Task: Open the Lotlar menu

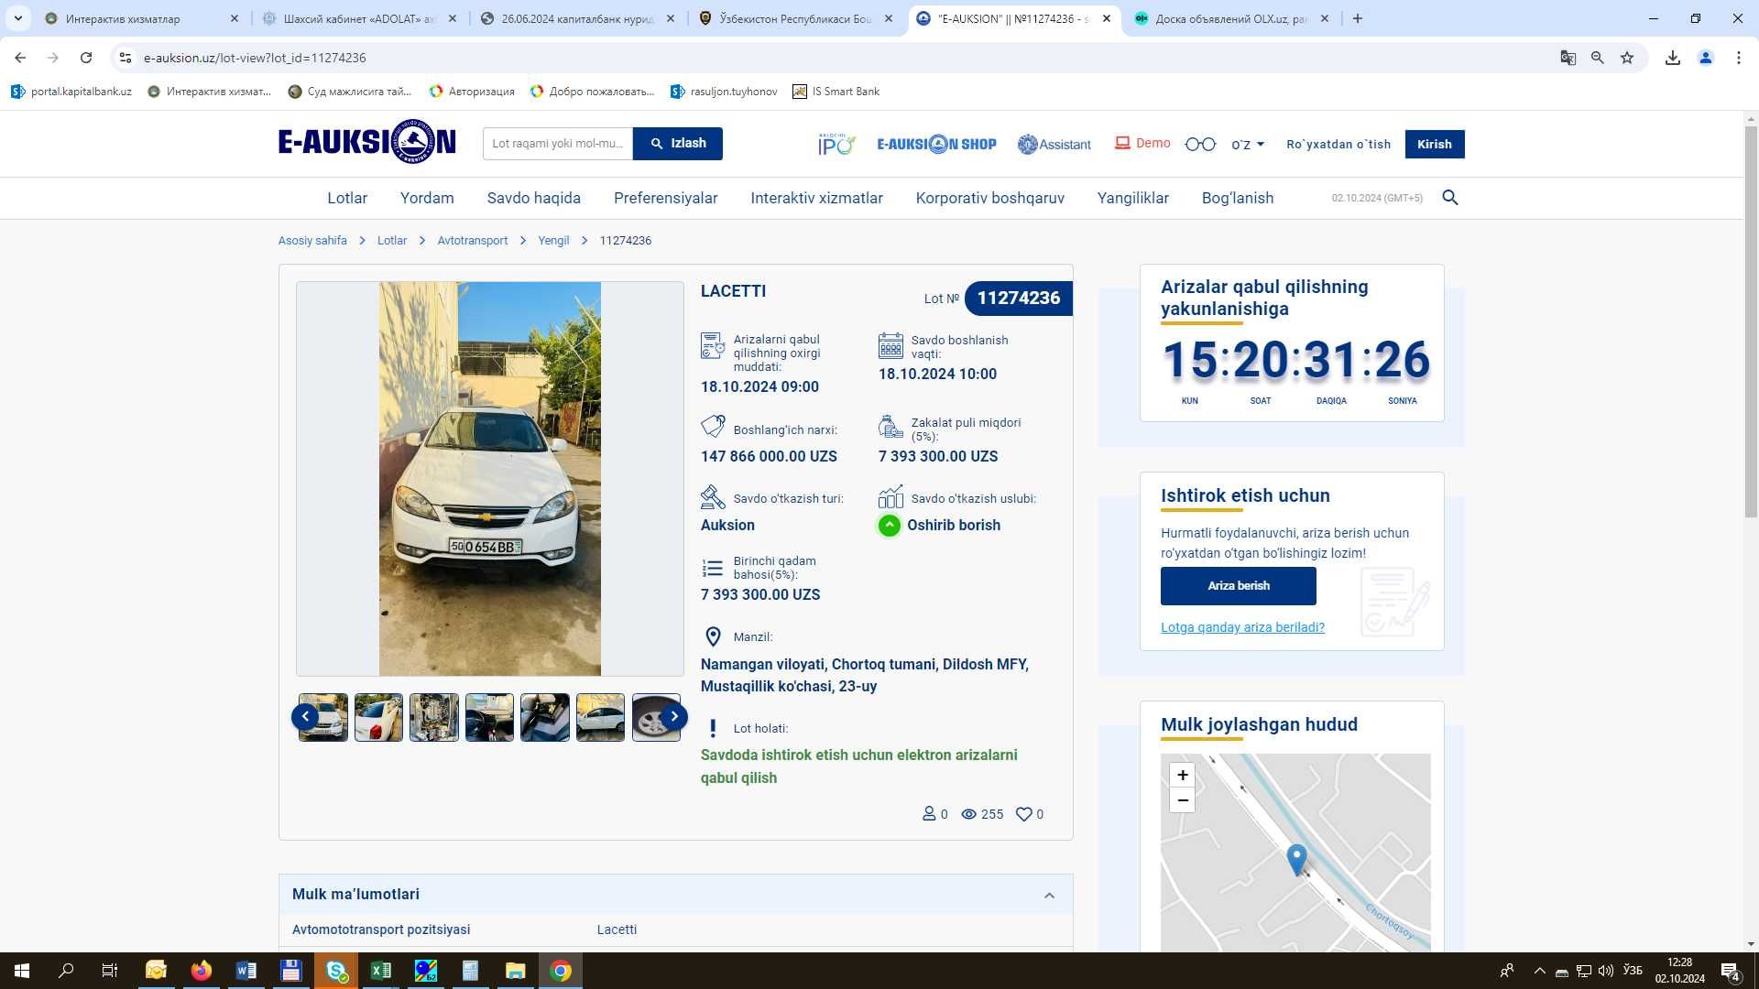Action: click(347, 198)
